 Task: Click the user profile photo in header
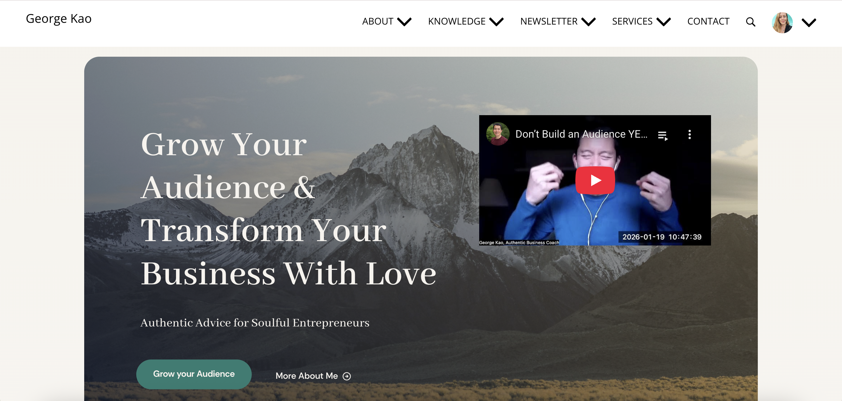click(782, 23)
